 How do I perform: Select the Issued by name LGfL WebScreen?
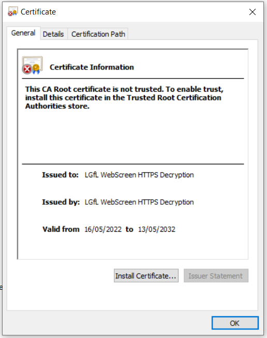[139, 202]
